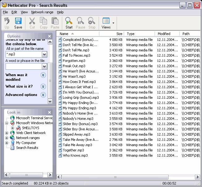202x187 pixels.
Task: Open the View menu
Action: (24, 12)
